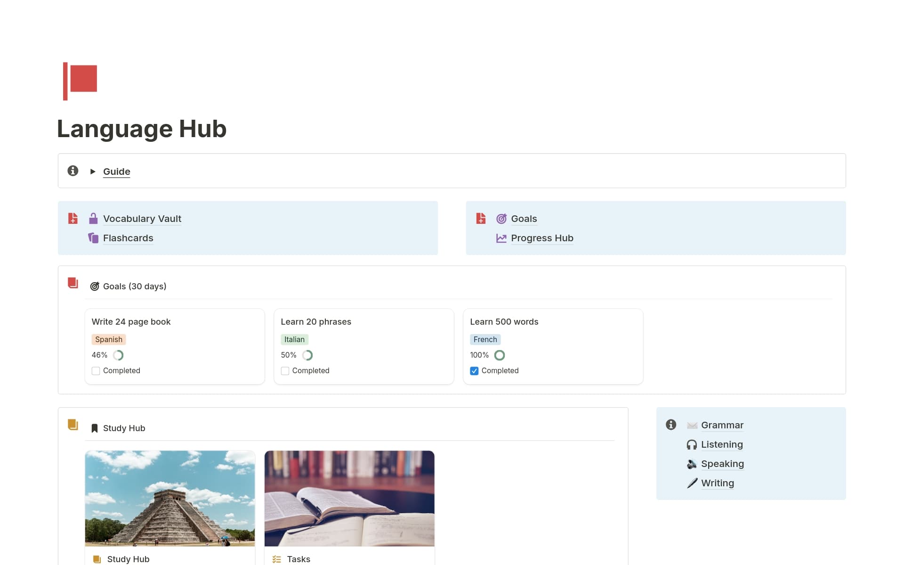Open the Progress Hub link
The height and width of the screenshot is (565, 904).
coord(542,238)
